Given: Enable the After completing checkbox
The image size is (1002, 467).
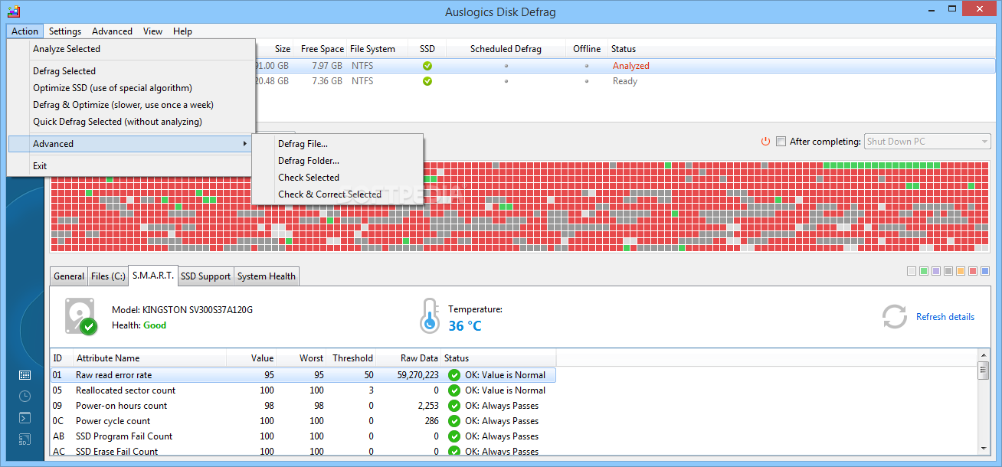Looking at the screenshot, I should pos(781,142).
